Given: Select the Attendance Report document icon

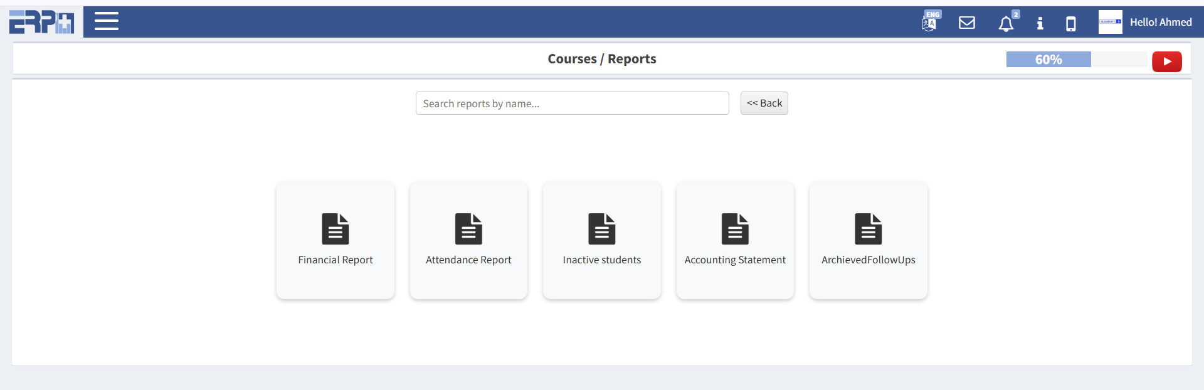Looking at the screenshot, I should pyautogui.click(x=468, y=229).
